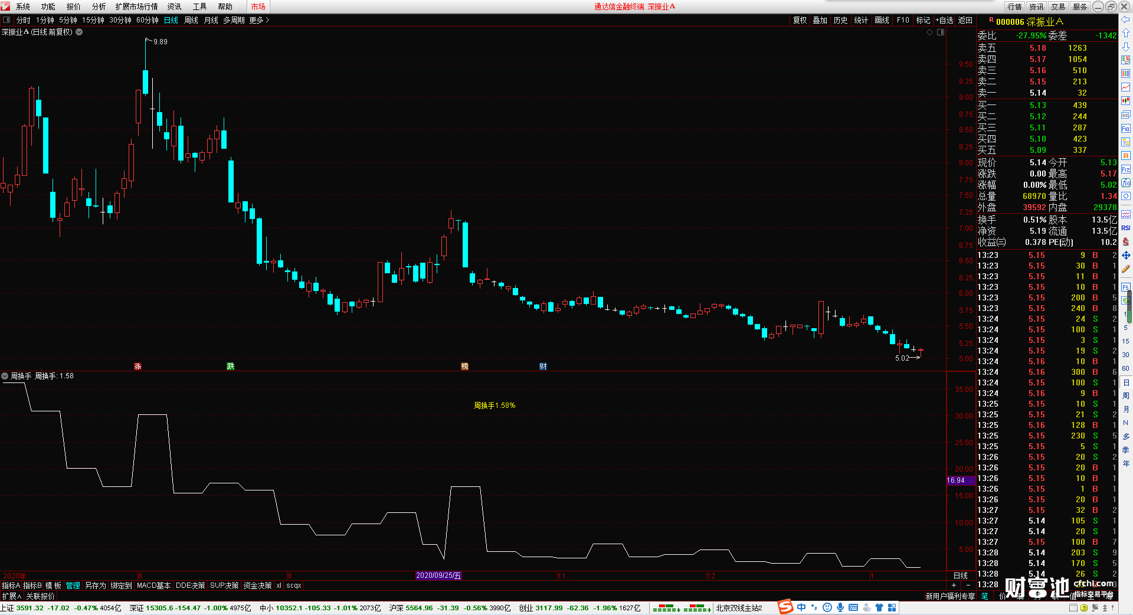Viewport: 1133px width, 615px height.
Task: Click the Sogou emoji smiley icon
Action: tap(827, 607)
